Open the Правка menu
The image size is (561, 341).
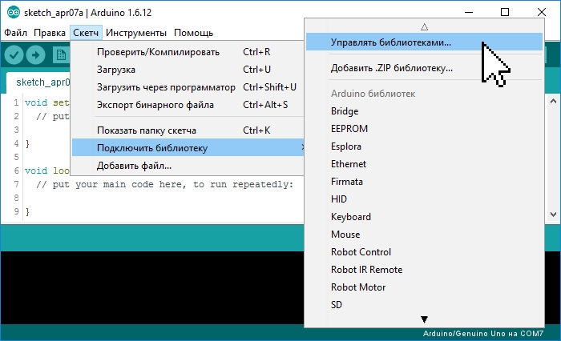click(50, 33)
